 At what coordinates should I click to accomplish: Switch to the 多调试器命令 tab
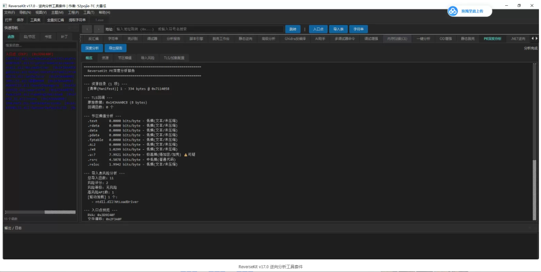344,38
